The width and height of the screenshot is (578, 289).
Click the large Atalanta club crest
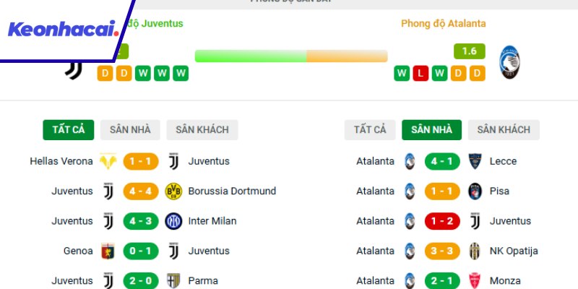click(510, 62)
